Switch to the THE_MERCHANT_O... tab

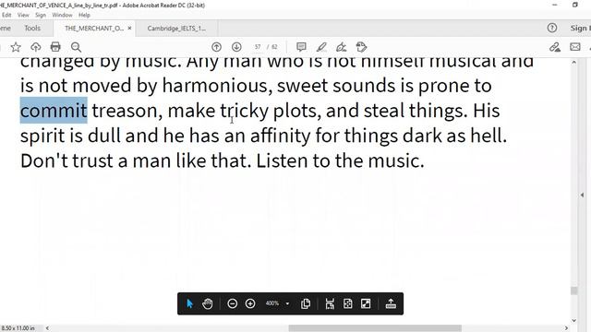coord(94,29)
